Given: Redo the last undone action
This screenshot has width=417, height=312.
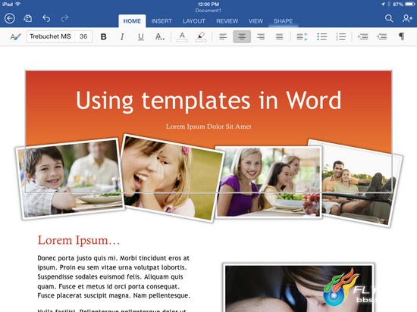Looking at the screenshot, I should pos(64,18).
